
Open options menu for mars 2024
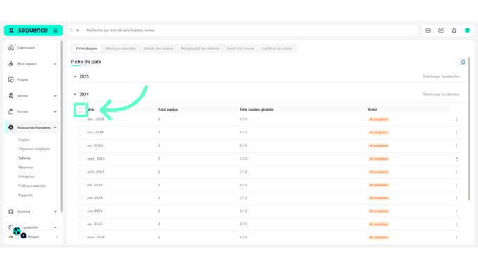(x=456, y=237)
